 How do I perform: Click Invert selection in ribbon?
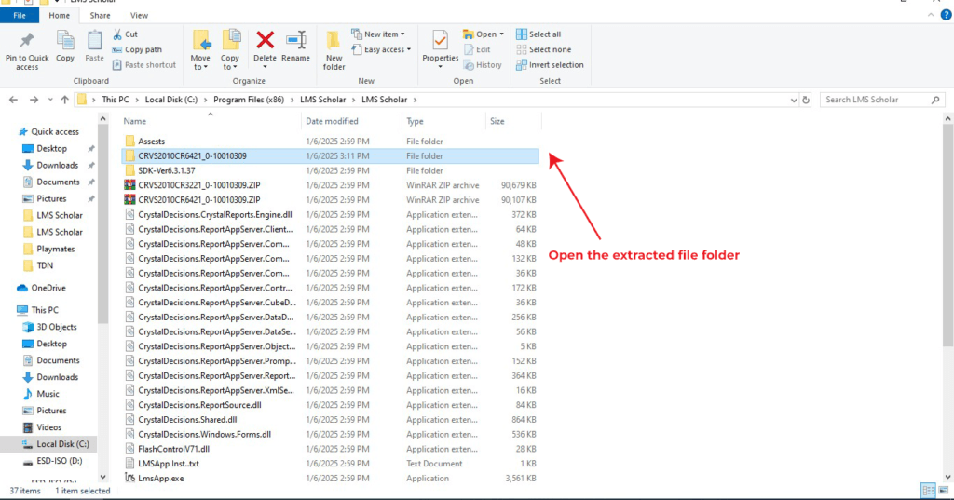(550, 64)
